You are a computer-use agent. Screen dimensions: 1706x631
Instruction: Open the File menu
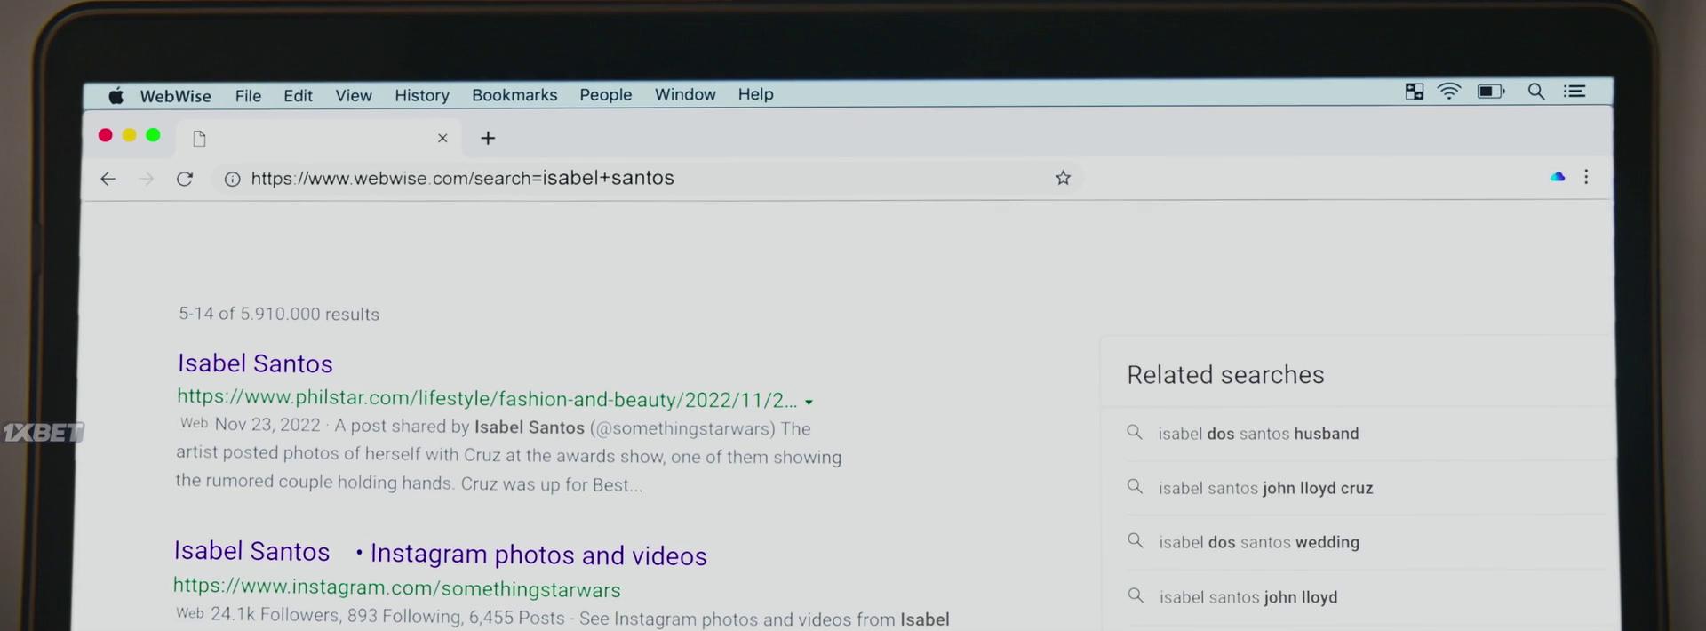pyautogui.click(x=248, y=96)
